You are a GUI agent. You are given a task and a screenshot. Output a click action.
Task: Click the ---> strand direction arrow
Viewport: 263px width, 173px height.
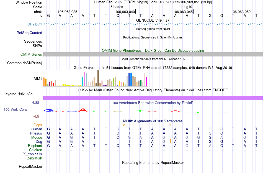39,16
